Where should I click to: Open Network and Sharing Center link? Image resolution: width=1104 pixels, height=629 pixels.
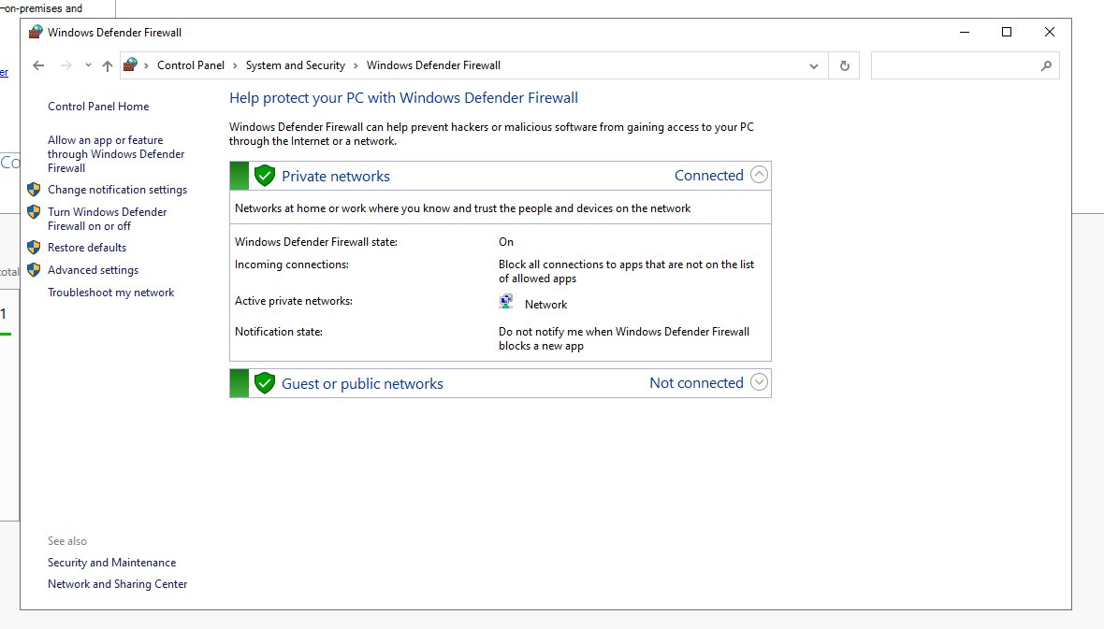pyautogui.click(x=118, y=584)
